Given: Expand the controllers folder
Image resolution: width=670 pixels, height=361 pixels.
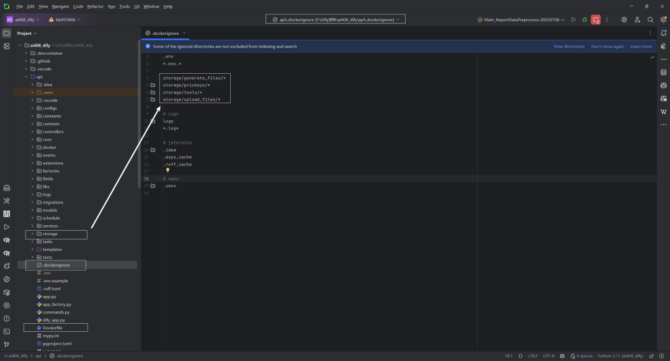Looking at the screenshot, I should pos(32,131).
